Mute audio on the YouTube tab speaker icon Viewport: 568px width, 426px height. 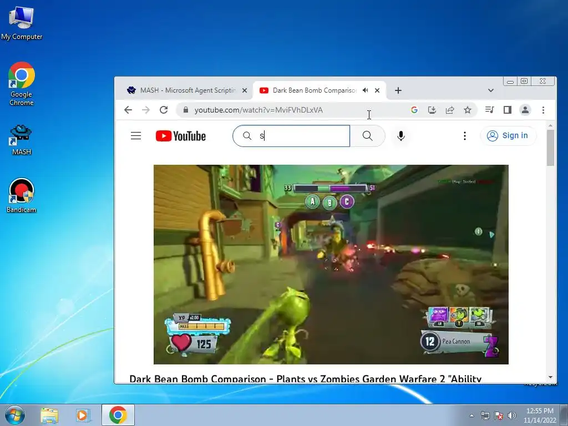(366, 90)
